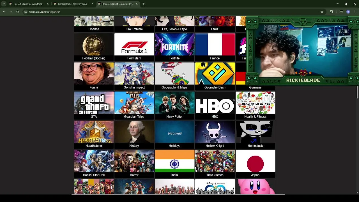Open the Hearthstone category thumbnail
359x202 pixels.
click(94, 132)
